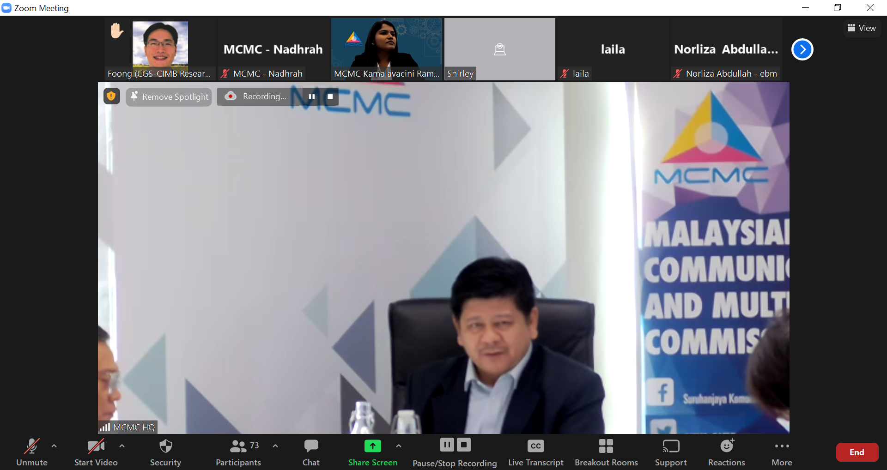This screenshot has height=470, width=887.
Task: Open the More options menu
Action: point(782,452)
